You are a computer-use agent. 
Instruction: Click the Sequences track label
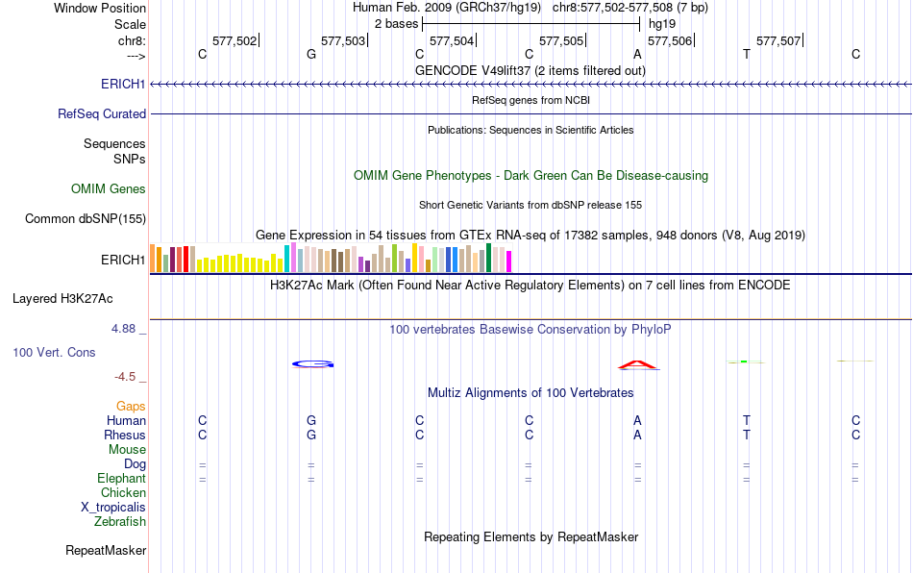[114, 143]
